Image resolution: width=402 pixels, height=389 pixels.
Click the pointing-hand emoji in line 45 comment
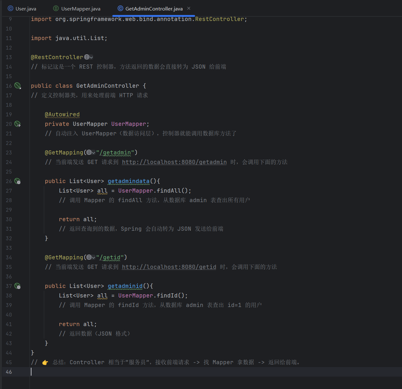[45, 362]
